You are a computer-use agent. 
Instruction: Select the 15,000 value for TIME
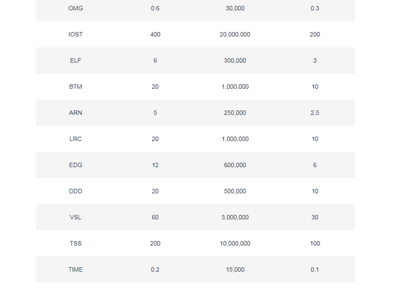click(235, 270)
